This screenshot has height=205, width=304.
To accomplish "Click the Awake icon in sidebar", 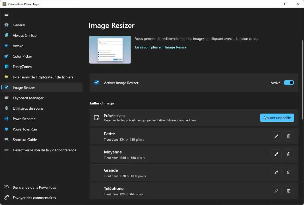I will 7,46.
